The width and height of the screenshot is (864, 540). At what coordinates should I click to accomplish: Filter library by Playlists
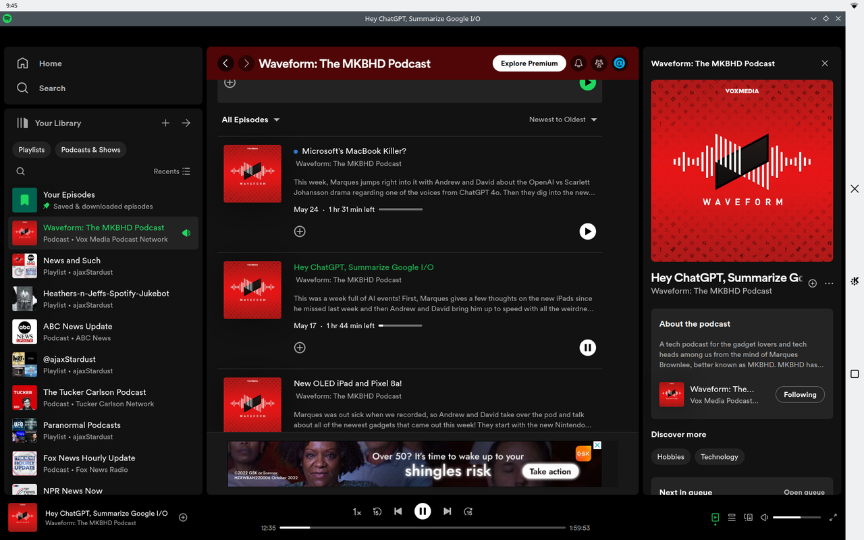32,150
